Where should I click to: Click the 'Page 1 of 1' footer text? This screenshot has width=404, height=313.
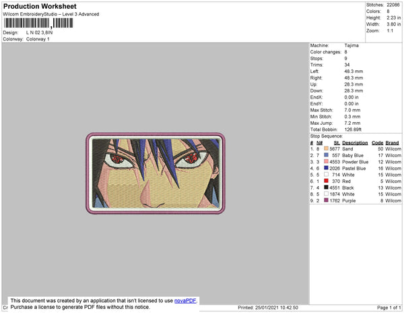click(x=389, y=308)
